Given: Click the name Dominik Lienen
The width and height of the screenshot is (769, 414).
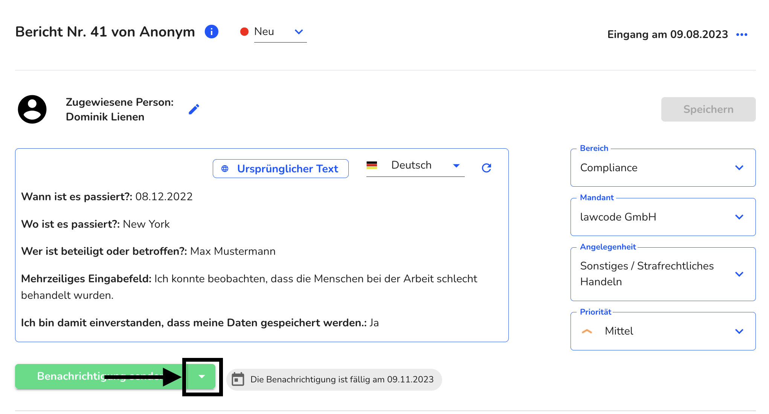Looking at the screenshot, I should 105,117.
